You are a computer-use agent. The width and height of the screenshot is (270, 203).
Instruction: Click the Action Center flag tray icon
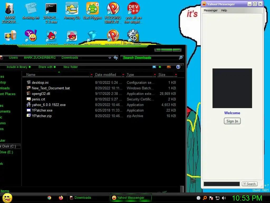tap(211, 198)
